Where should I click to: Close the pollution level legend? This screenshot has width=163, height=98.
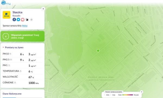coord(142,92)
